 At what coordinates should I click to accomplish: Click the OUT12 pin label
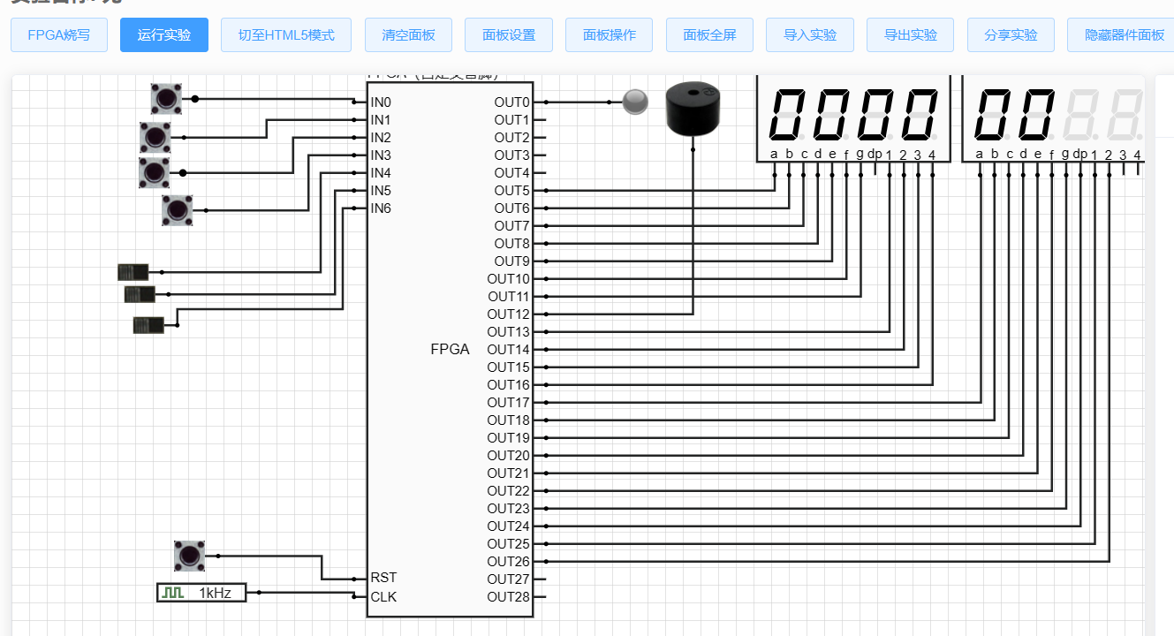pyautogui.click(x=509, y=314)
